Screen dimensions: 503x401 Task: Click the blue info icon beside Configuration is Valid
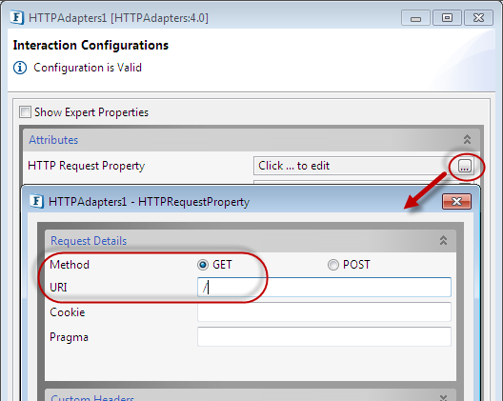click(20, 68)
